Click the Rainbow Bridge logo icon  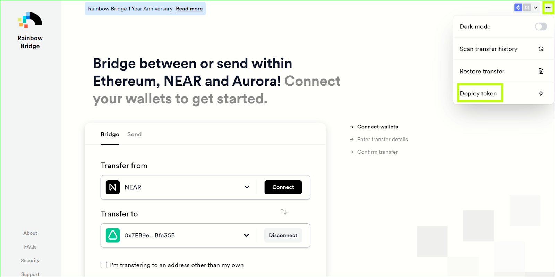[30, 20]
